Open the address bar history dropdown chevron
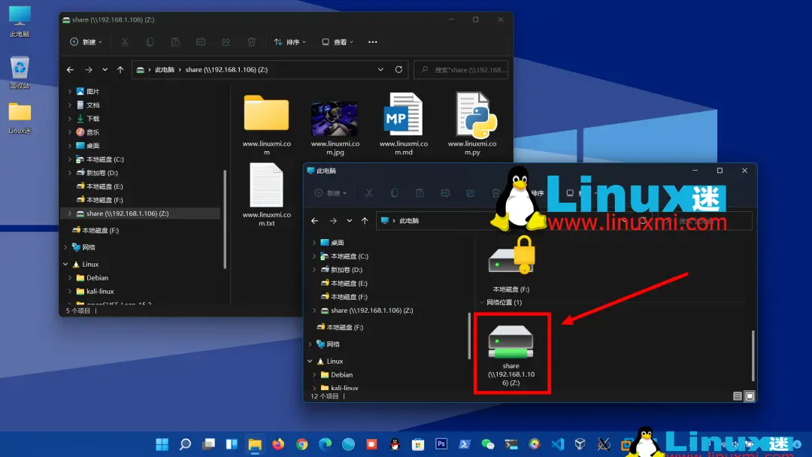This screenshot has height=457, width=812. point(380,70)
